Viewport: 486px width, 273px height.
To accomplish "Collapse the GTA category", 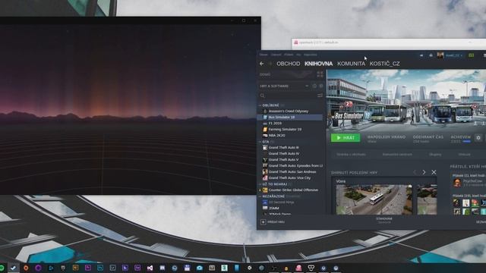I will point(260,142).
